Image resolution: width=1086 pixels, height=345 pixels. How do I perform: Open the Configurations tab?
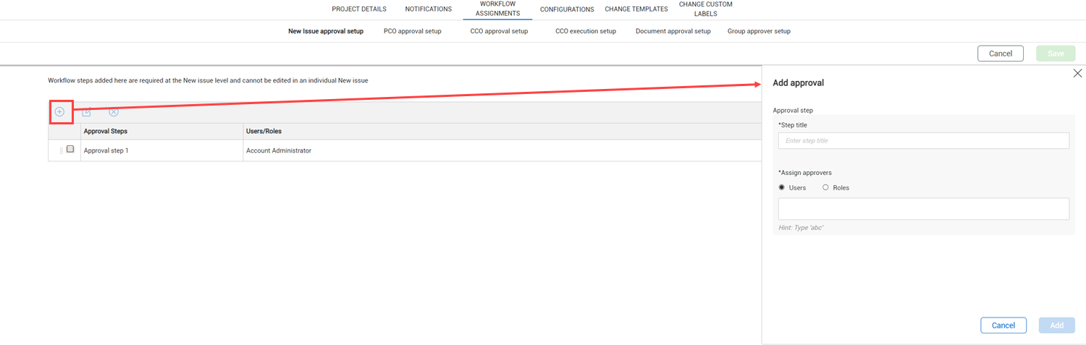[x=567, y=9]
